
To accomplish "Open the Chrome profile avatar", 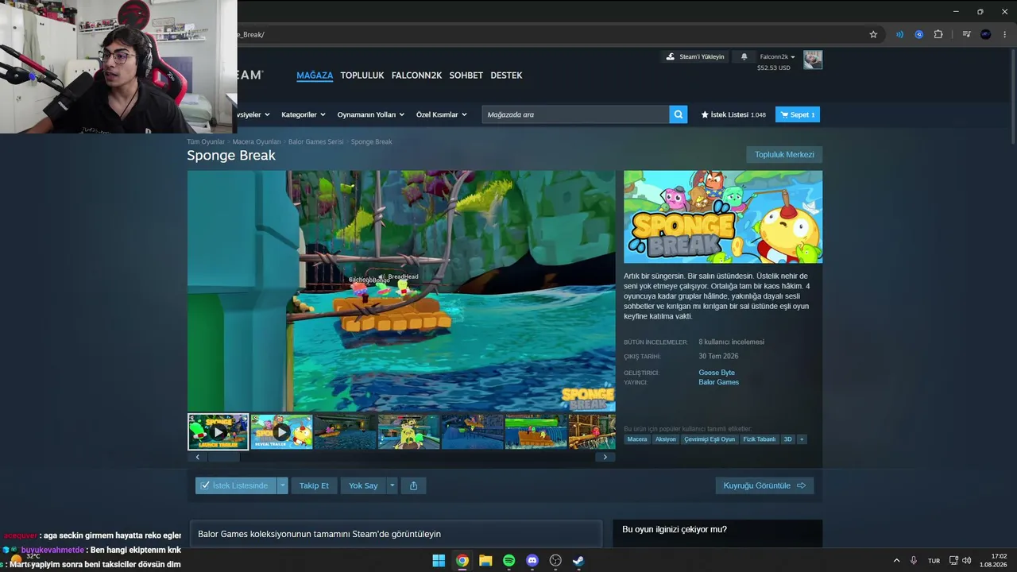I will click(x=986, y=34).
